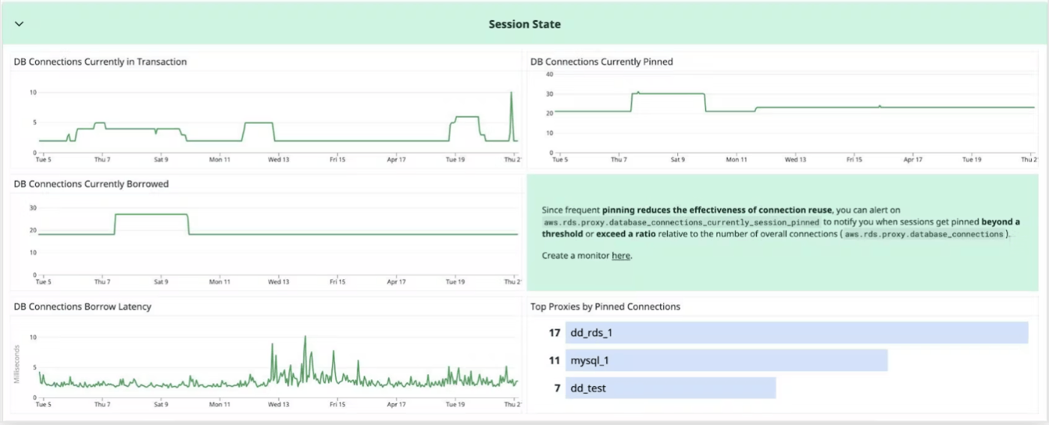
Task: Click Wed 13 label on Borrow Latency axis
Action: 279,404
